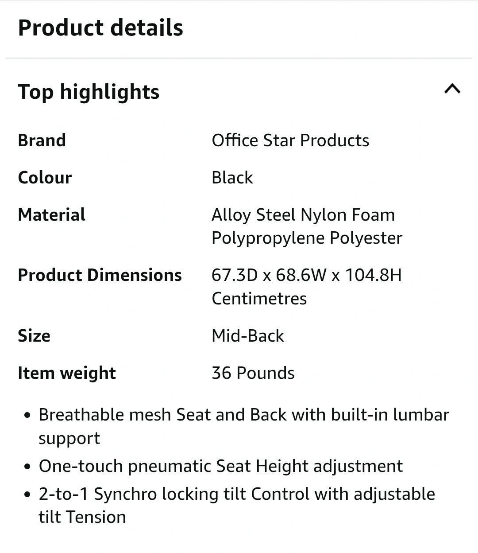Click the 67.3D x 68.6W x 104.8H value
This screenshot has height=553, width=478.
[x=307, y=275]
